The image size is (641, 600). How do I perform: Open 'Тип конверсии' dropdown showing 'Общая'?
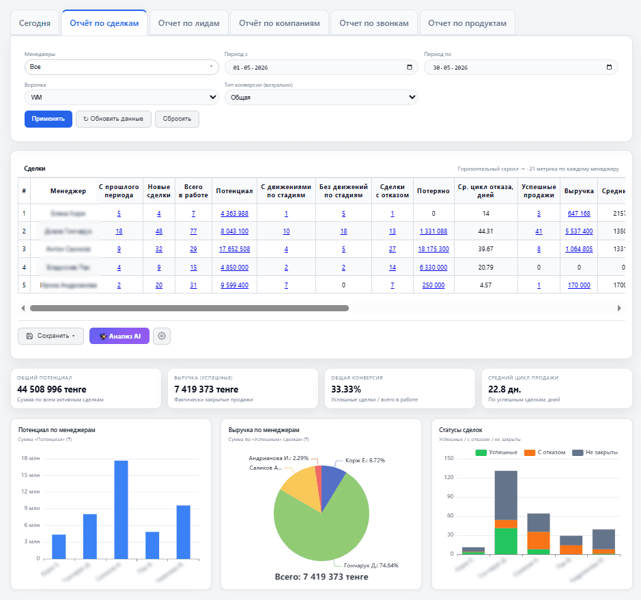322,98
